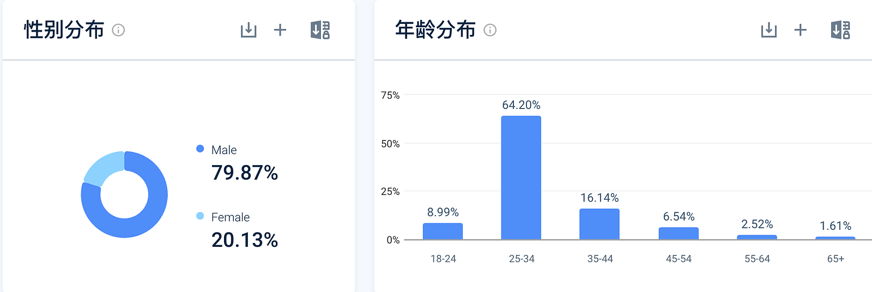
Task: Select the Female legend color dot
Action: [x=200, y=216]
